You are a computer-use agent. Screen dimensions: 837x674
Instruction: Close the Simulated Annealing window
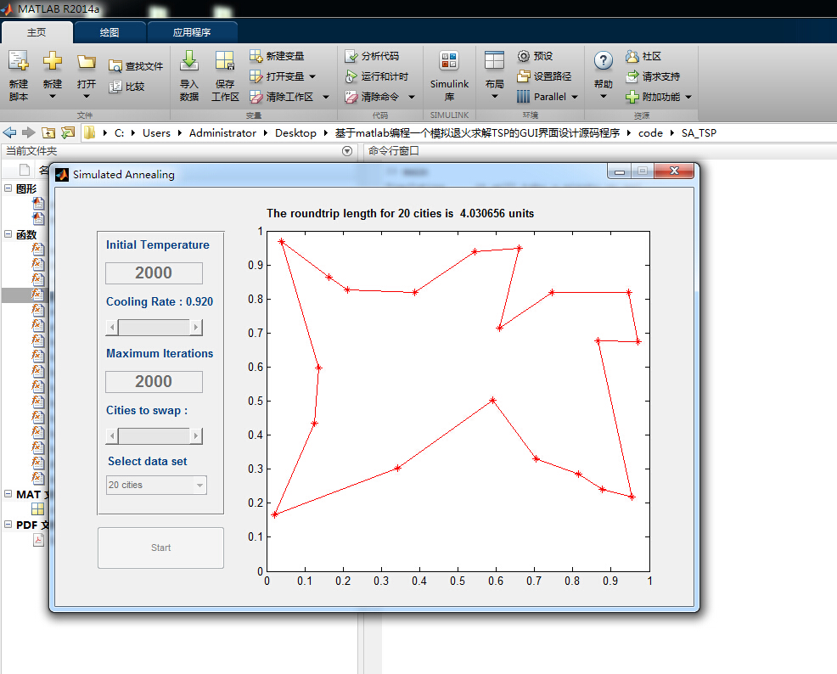[674, 171]
